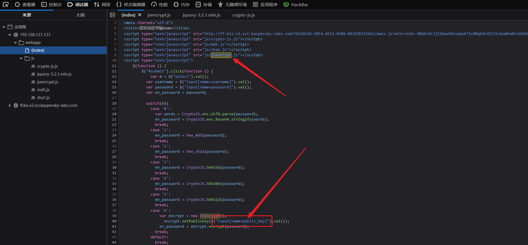Set breakpoint on line number 24
This screenshot has width=528, height=245.
click(x=114, y=135)
